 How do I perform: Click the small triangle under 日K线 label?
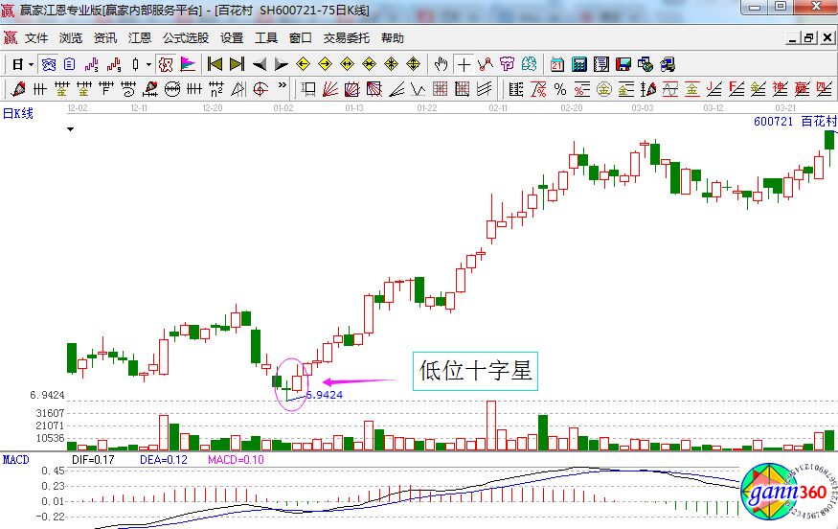click(70, 127)
